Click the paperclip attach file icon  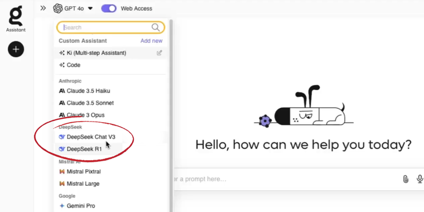click(406, 179)
